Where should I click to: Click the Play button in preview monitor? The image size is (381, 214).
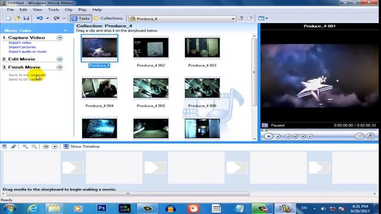(268, 136)
